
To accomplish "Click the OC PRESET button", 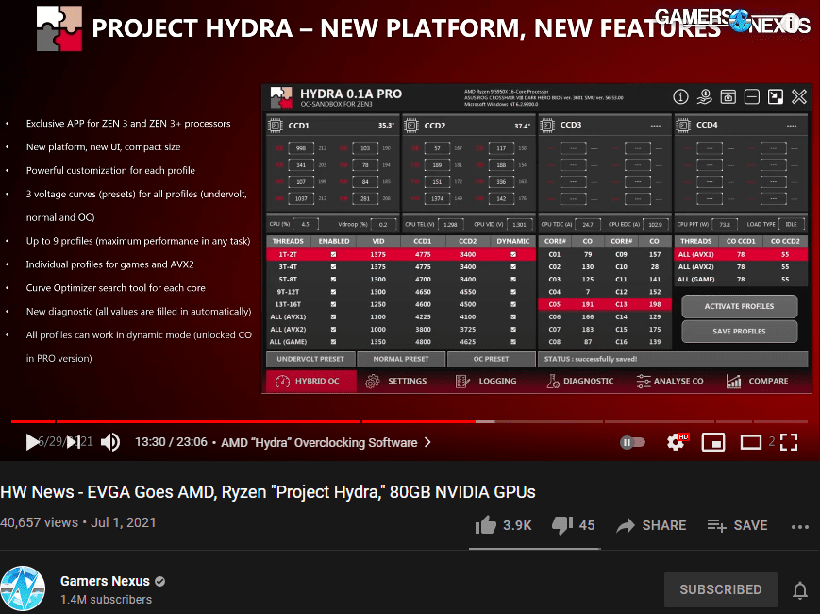I will click(x=491, y=359).
